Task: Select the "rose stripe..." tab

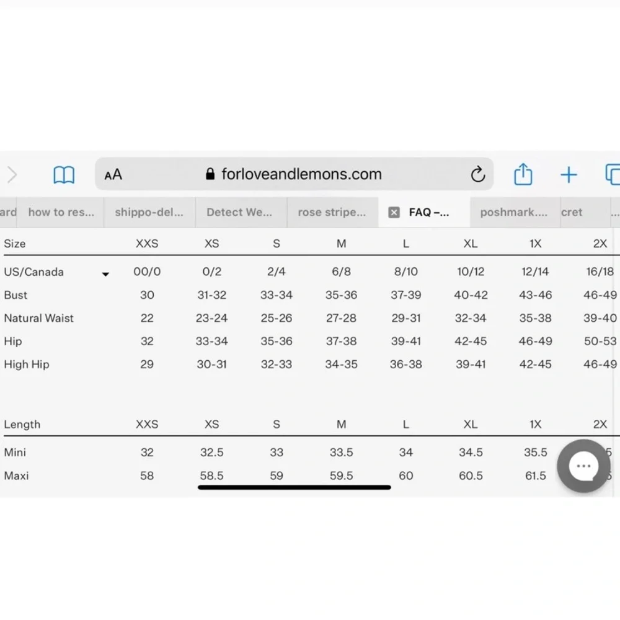Action: [x=332, y=212]
